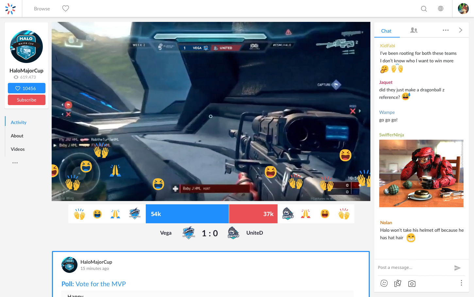Screen dimensions: 474x297
Task: Go to the Videos section
Action: (18, 149)
